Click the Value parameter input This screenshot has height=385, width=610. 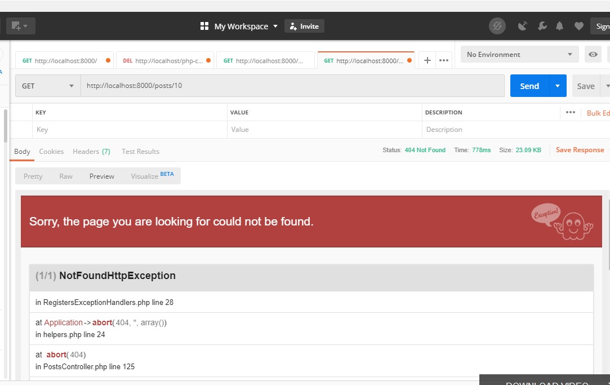pos(324,130)
